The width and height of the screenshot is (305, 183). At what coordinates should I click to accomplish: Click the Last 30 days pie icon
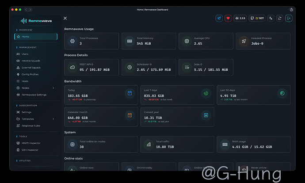pyautogui.click(x=282, y=93)
